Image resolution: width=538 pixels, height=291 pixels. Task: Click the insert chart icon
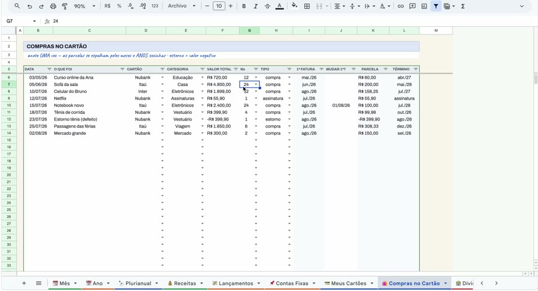pos(424,6)
